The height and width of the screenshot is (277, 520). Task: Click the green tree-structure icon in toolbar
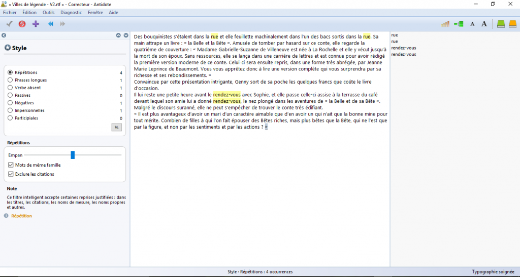pos(459,24)
